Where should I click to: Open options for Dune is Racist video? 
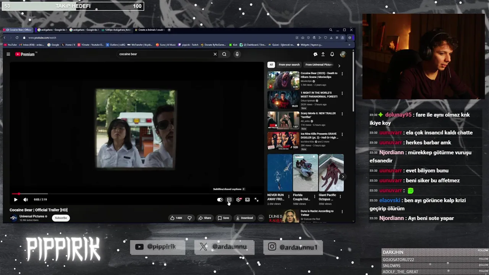(342, 212)
